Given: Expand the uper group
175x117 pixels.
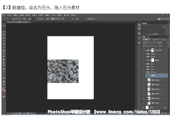Looking at the screenshot, I should pyautogui.click(x=146, y=64).
